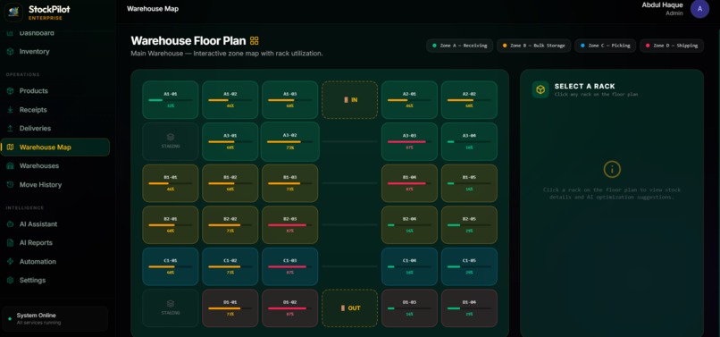The height and width of the screenshot is (337, 720).
Task: Click the Products icon in sidebar
Action: pos(10,91)
